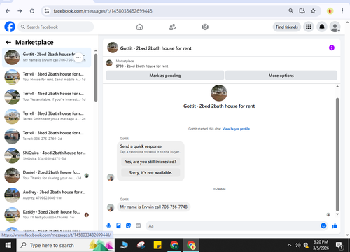Click Gottit avatar in chat header

(x=113, y=48)
